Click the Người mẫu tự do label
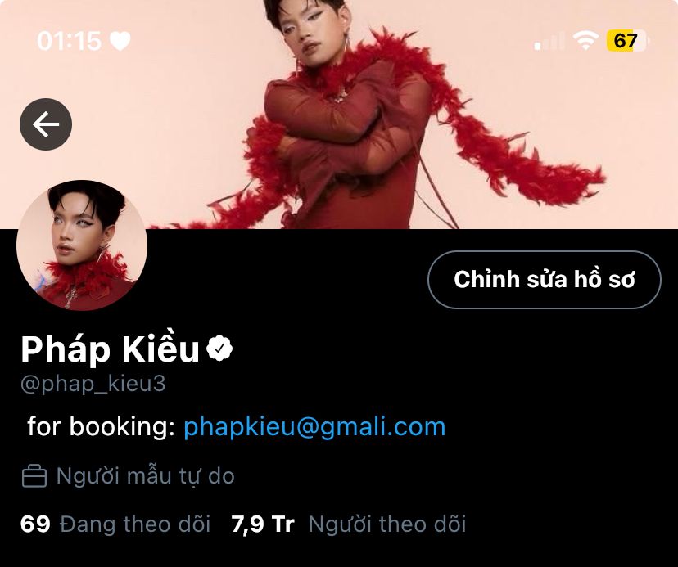The height and width of the screenshot is (567, 678). tap(145, 476)
